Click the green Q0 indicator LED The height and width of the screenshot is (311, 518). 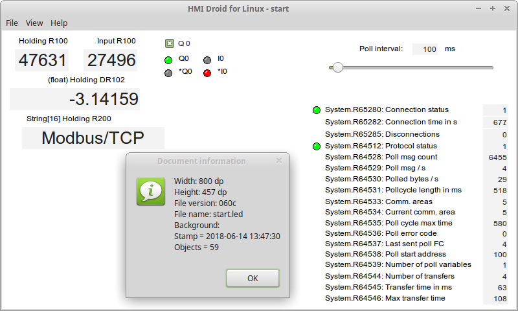168,60
